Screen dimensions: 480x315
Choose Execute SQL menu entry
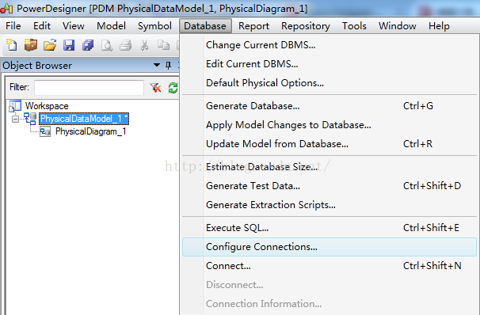pyautogui.click(x=330, y=227)
